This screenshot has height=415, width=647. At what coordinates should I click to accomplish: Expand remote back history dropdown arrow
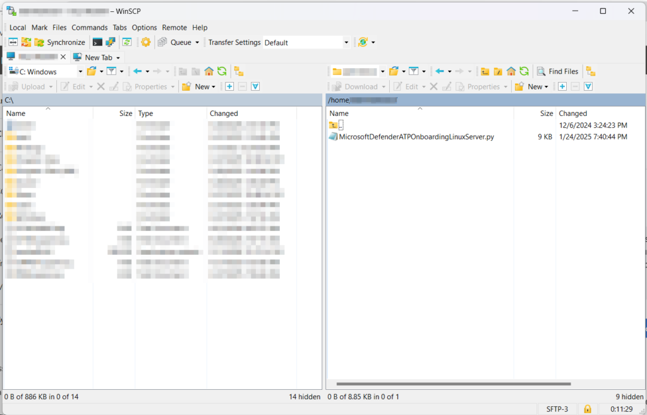pos(449,72)
